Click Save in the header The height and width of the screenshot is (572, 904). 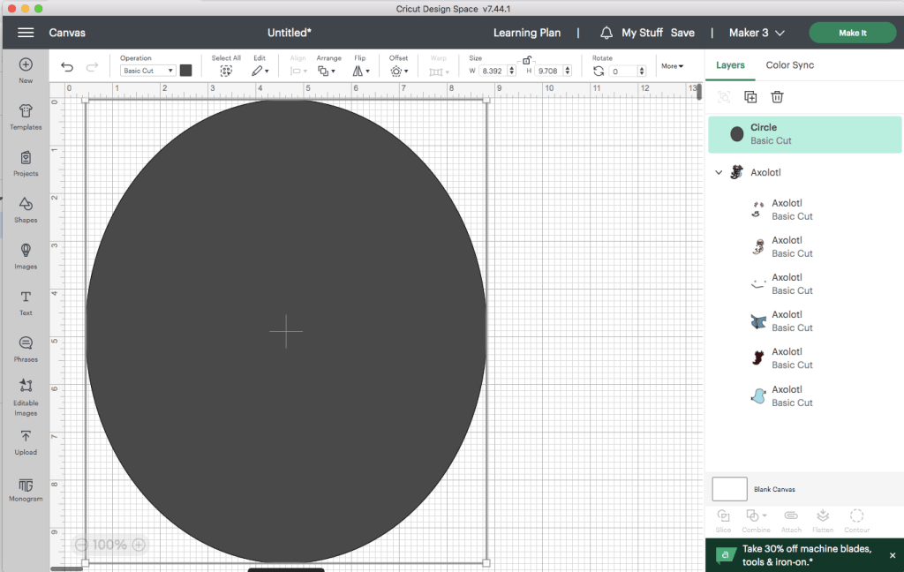(682, 33)
